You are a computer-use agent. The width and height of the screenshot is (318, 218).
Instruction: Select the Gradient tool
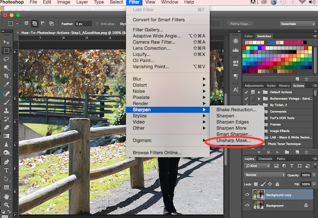6,136
